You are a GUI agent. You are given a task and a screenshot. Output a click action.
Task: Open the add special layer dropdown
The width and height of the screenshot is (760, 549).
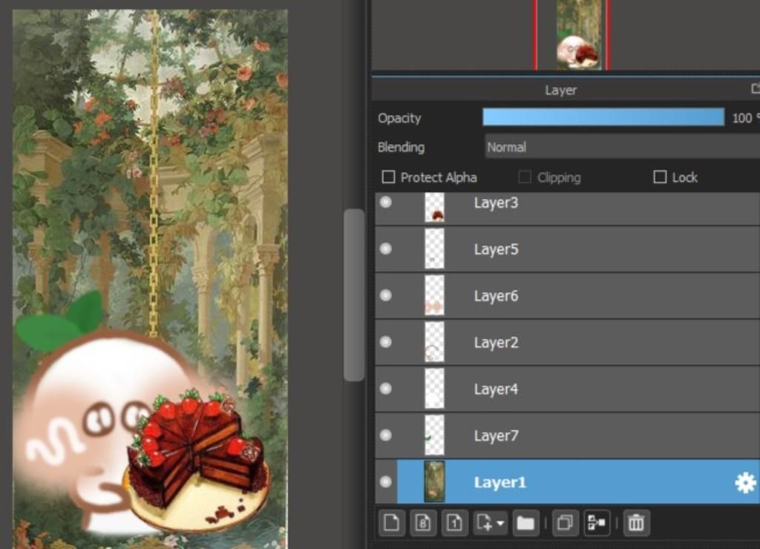click(x=490, y=523)
